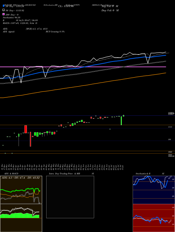
Task: Open the red RSI chart panel
Action: pyautogui.click(x=154, y=218)
